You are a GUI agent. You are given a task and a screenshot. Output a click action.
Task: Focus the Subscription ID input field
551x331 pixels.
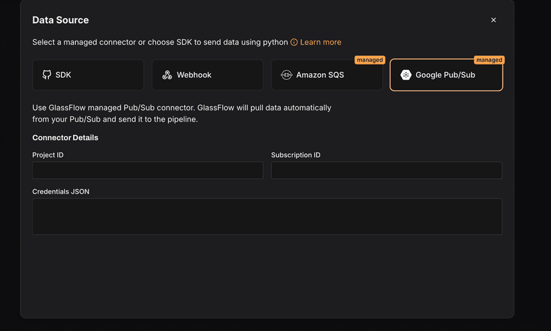click(387, 170)
